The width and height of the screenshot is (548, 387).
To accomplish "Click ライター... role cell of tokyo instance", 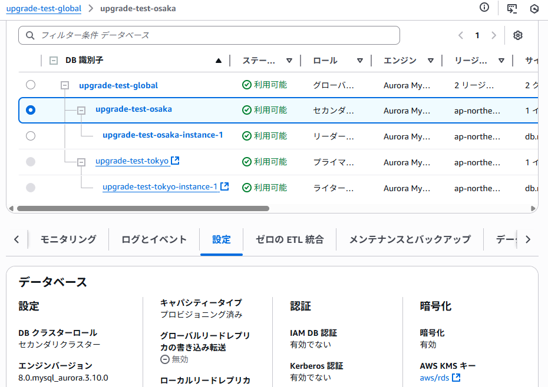I will coord(334,188).
